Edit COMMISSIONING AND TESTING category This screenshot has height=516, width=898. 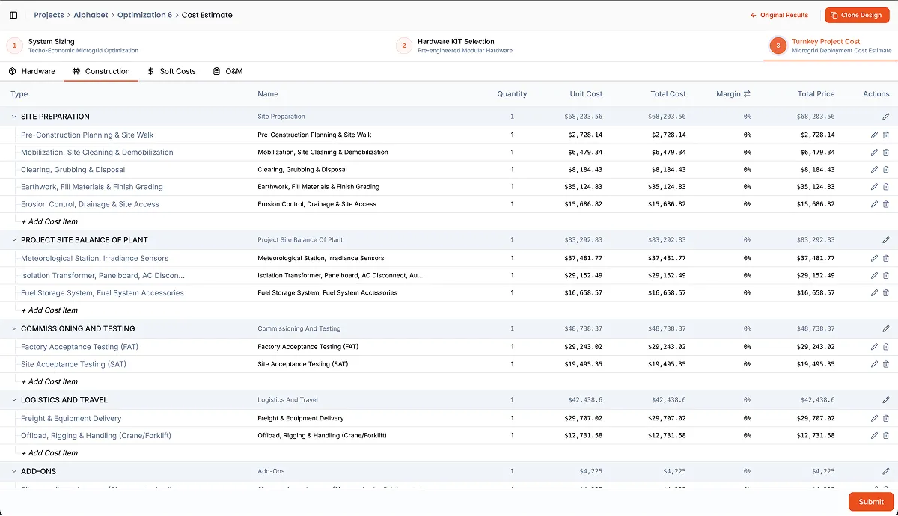[x=886, y=329]
